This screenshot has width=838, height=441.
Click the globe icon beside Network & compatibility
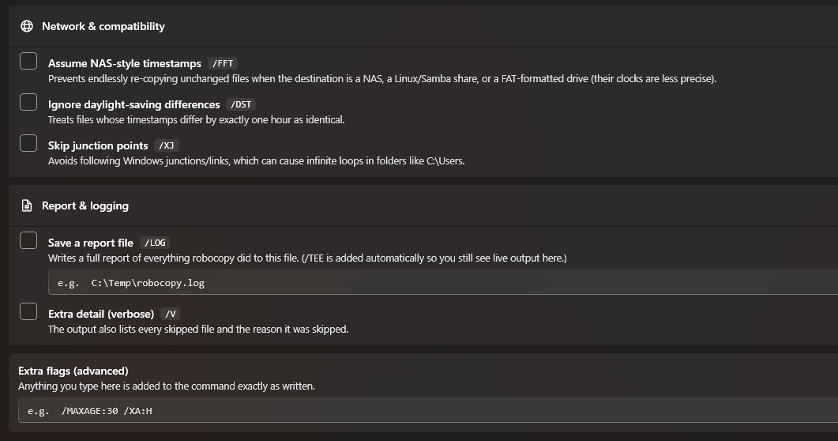tap(27, 26)
